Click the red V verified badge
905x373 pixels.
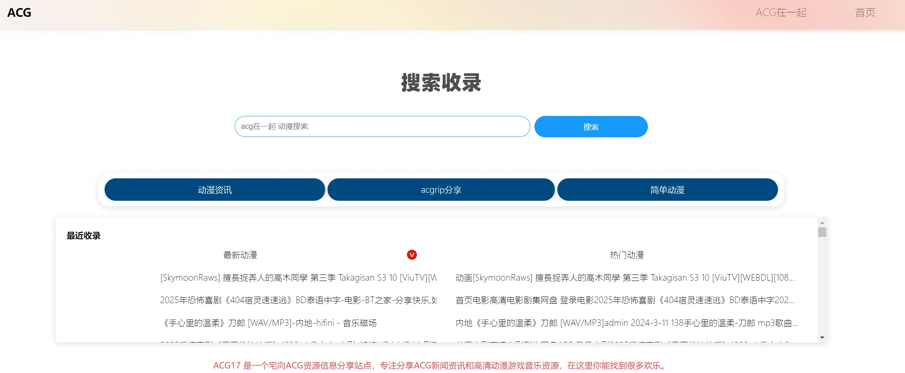(x=412, y=255)
